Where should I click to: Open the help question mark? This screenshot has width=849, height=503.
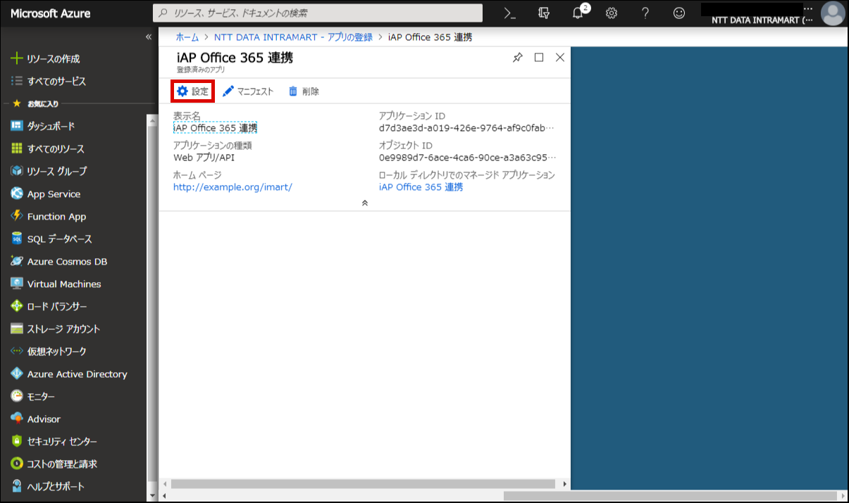tap(645, 13)
